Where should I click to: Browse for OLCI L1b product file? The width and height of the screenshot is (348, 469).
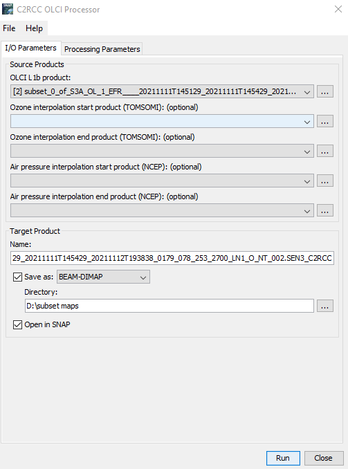tap(325, 91)
